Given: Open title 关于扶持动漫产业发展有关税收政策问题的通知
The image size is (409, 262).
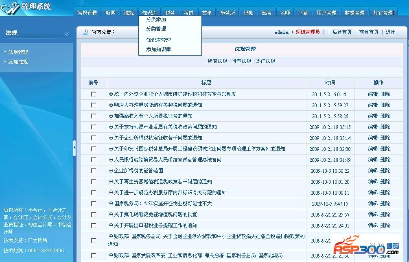Looking at the screenshot, I should click(x=165, y=127).
